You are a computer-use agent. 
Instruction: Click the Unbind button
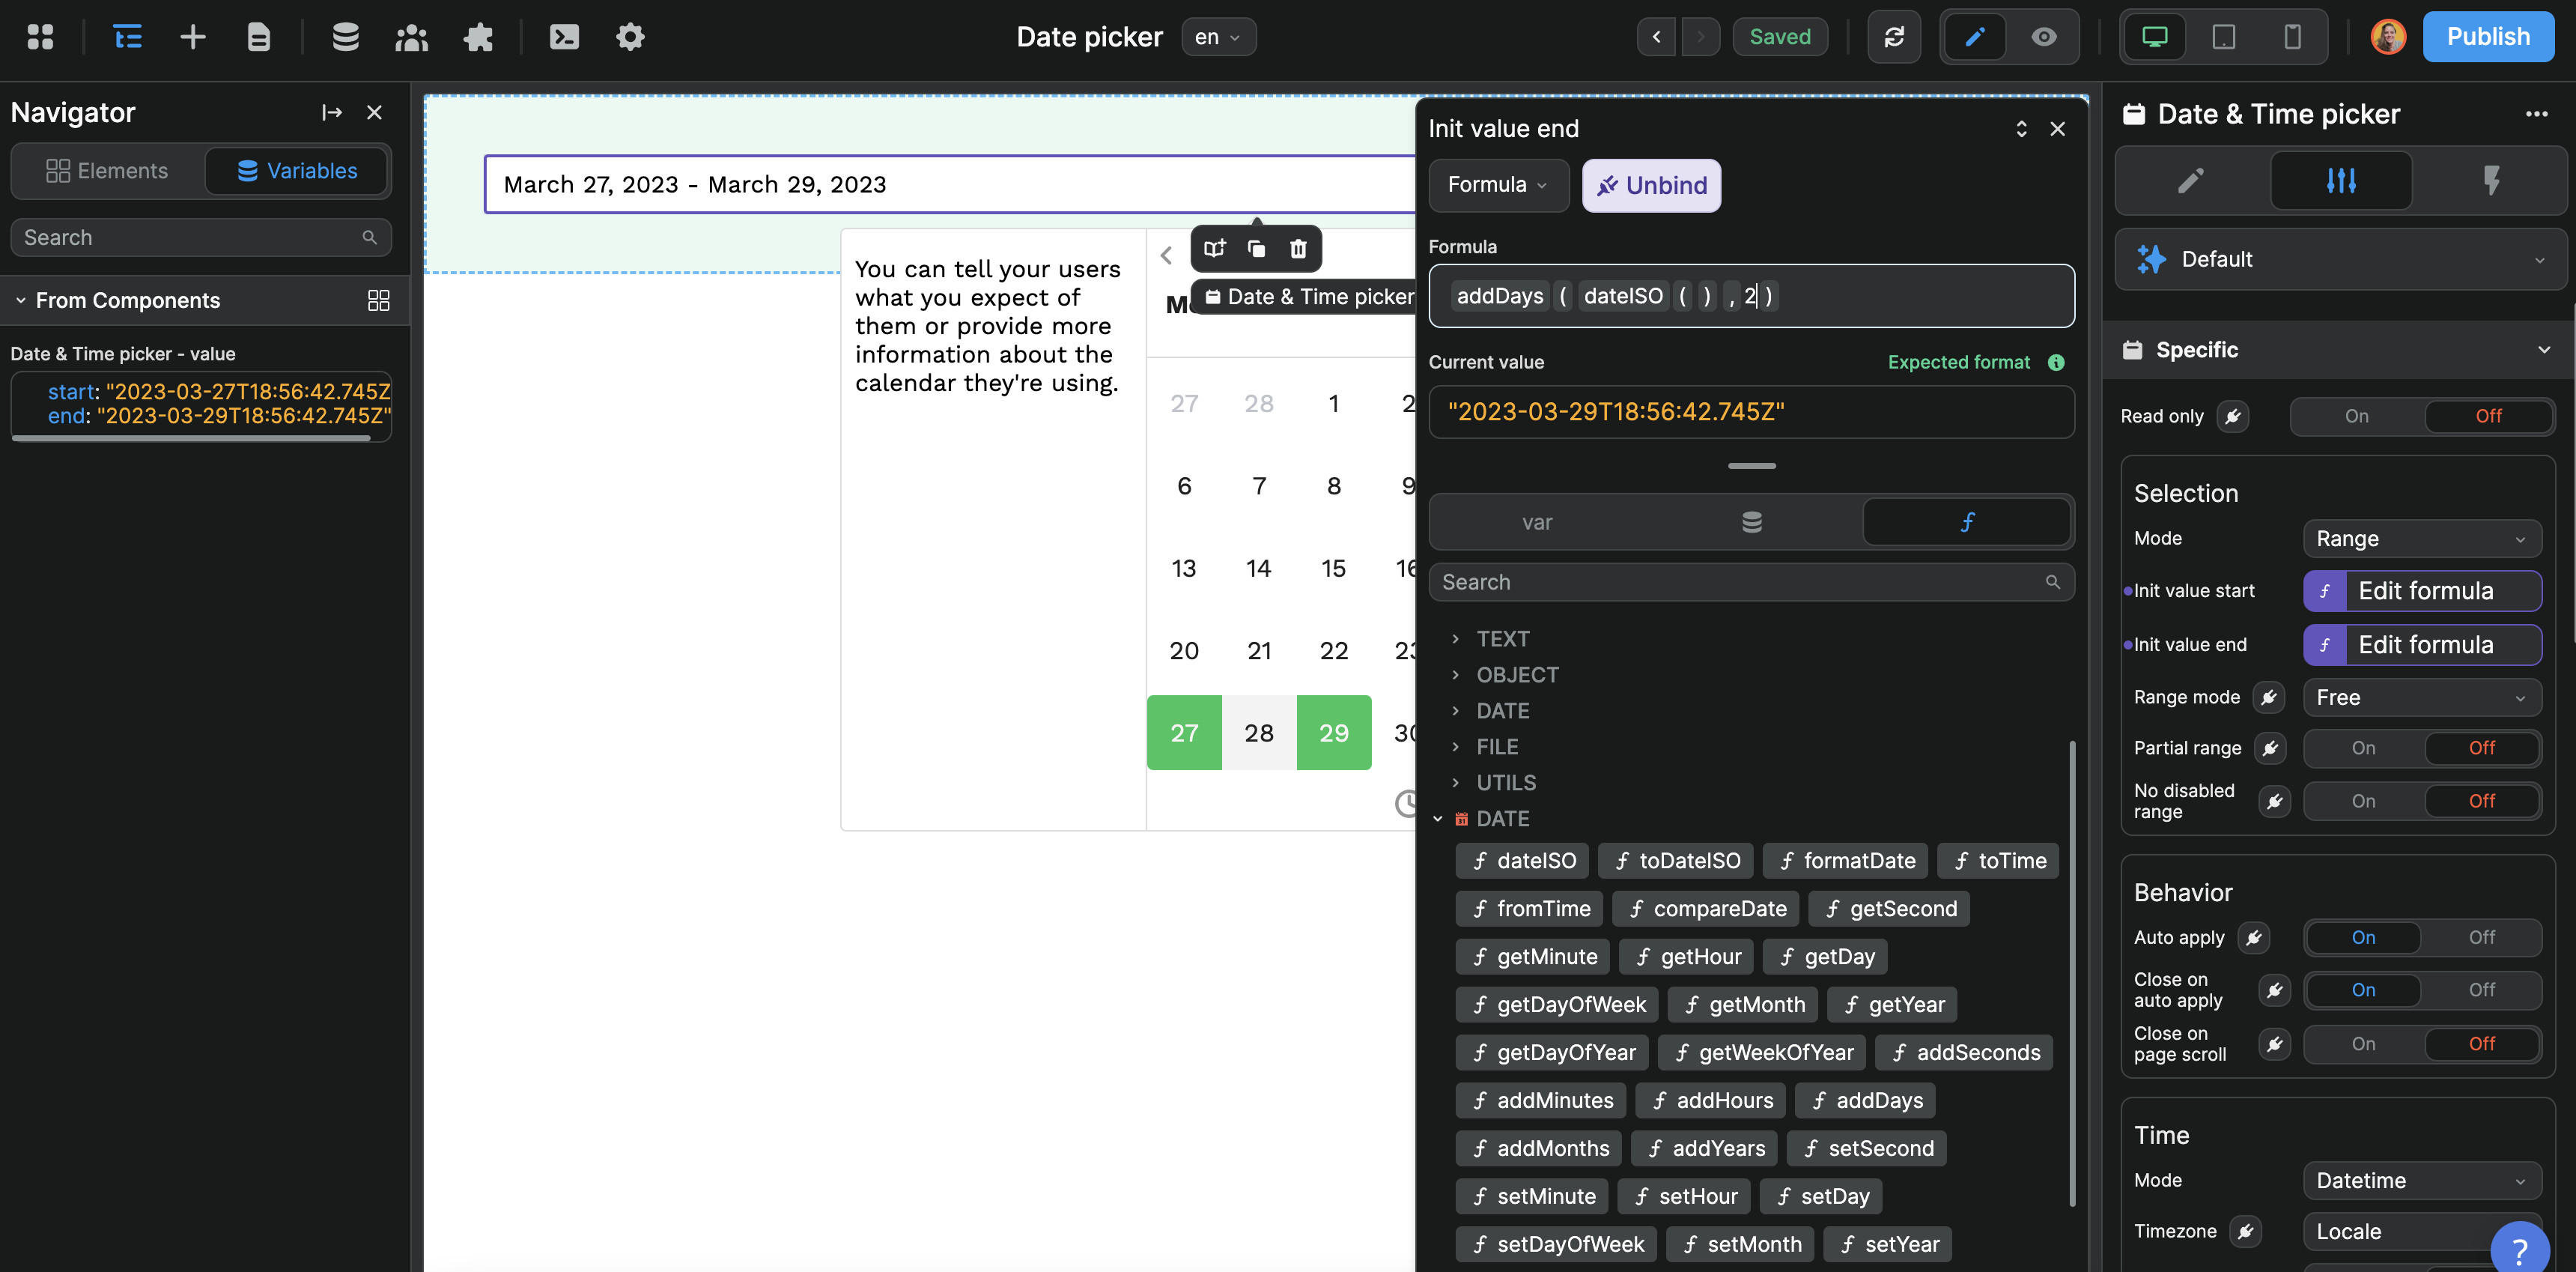[1651, 186]
